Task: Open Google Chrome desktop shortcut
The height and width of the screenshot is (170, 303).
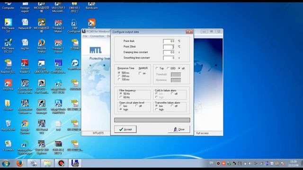Action: (25, 127)
